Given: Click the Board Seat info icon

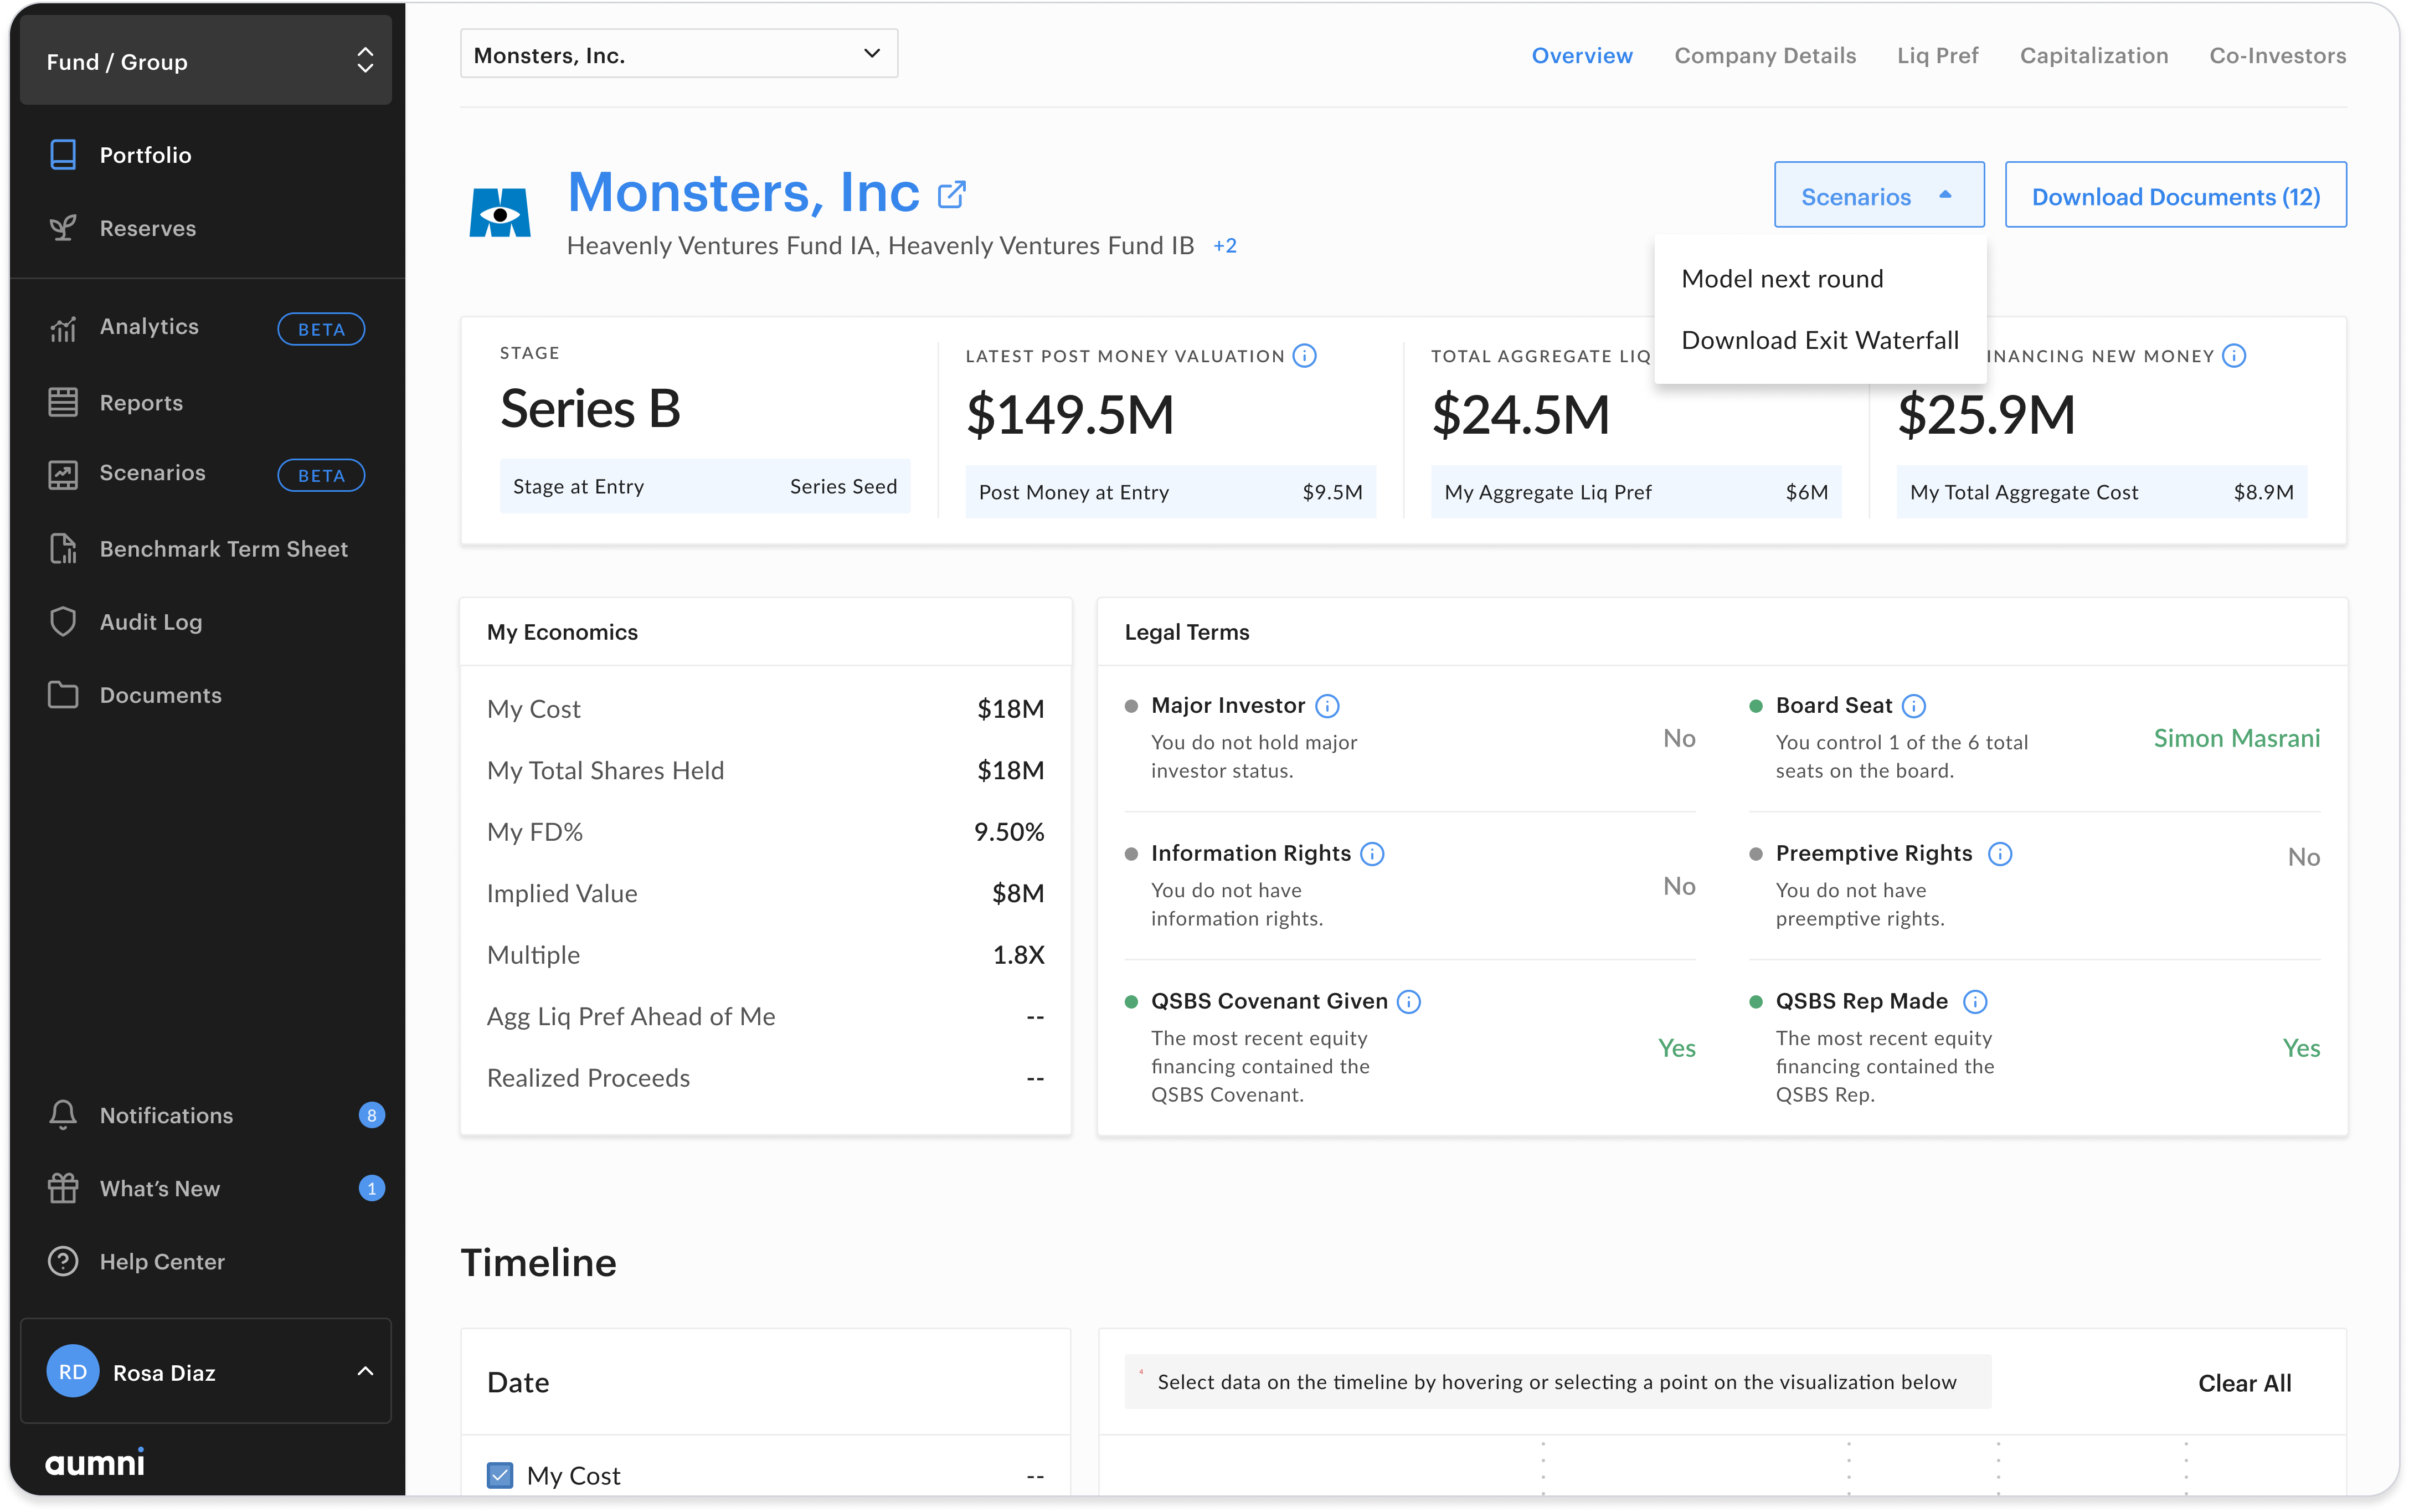Looking at the screenshot, I should 1914,706.
